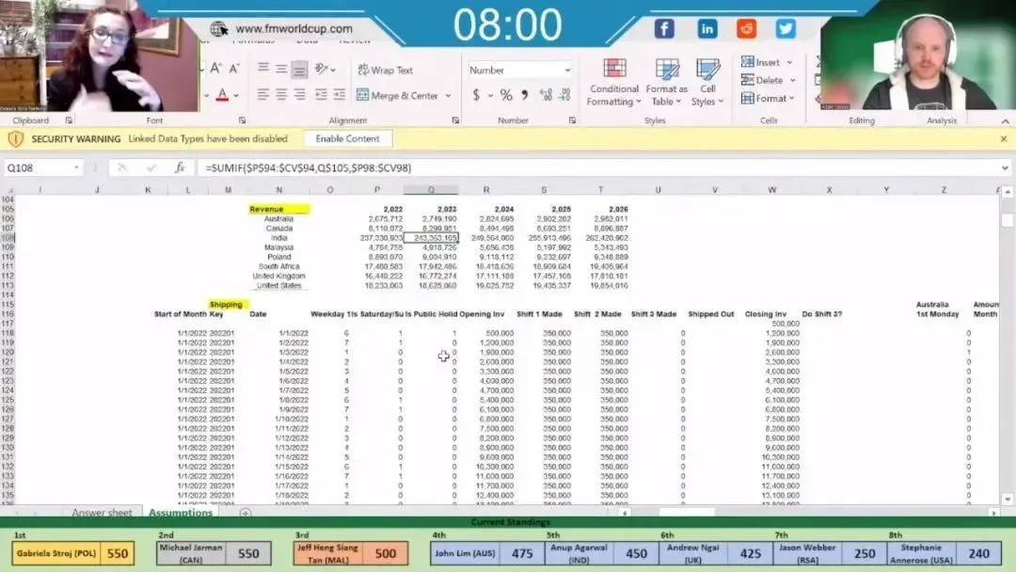
Task: Toggle left text alignment
Action: (x=263, y=95)
